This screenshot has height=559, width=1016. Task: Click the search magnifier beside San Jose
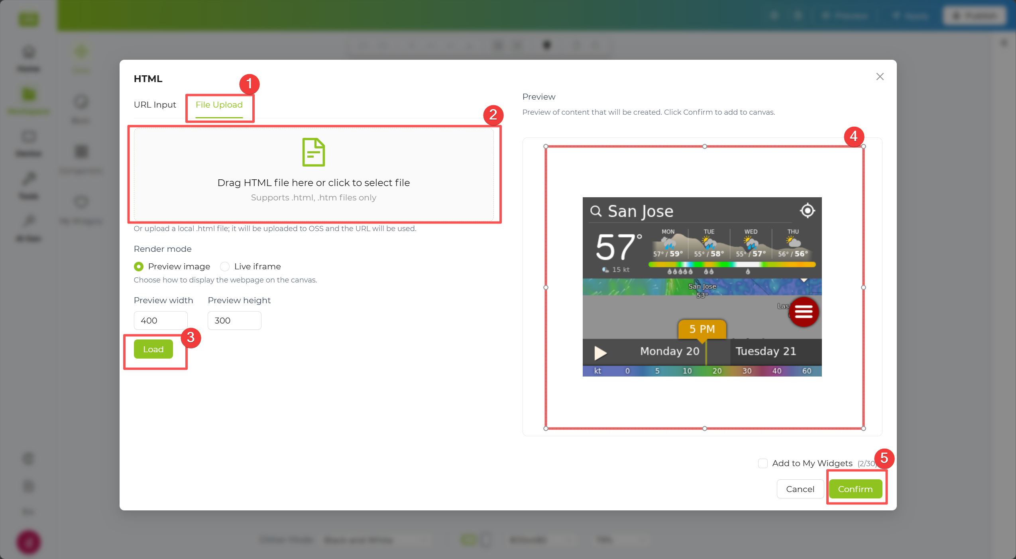pos(596,211)
